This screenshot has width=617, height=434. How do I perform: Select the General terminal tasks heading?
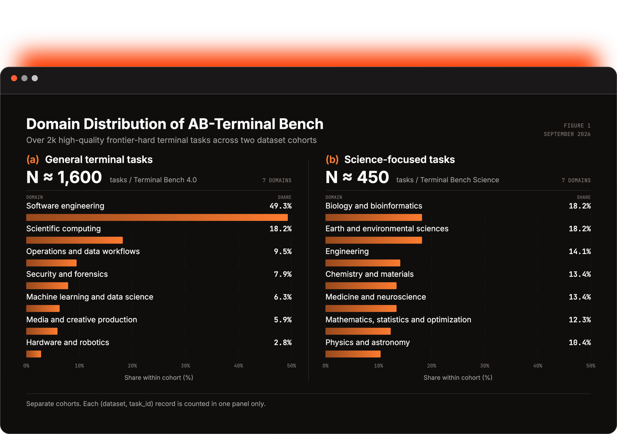coord(99,160)
